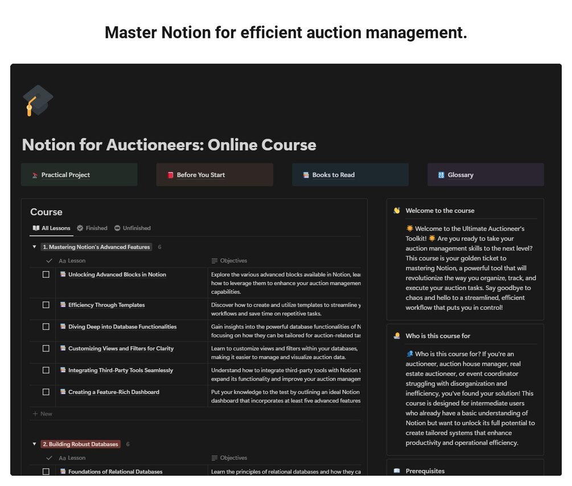Click page icon of Integrating Third-Party Tools lesson
Viewport: 572px width, 486px height.
[63, 370]
